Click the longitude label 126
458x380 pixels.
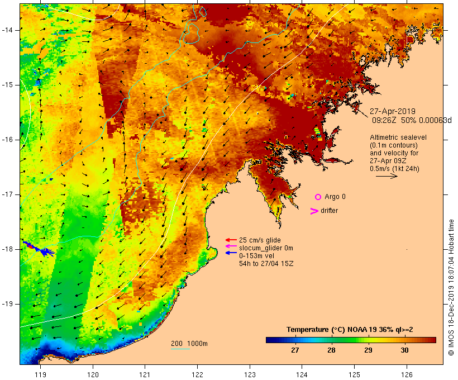(x=407, y=375)
